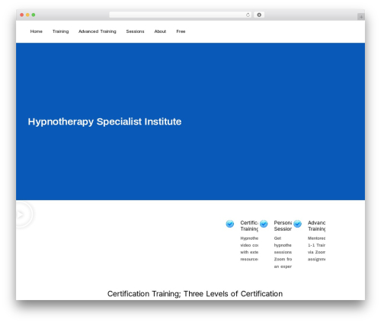
Task: Click the browser address bar field
Action: 180,15
